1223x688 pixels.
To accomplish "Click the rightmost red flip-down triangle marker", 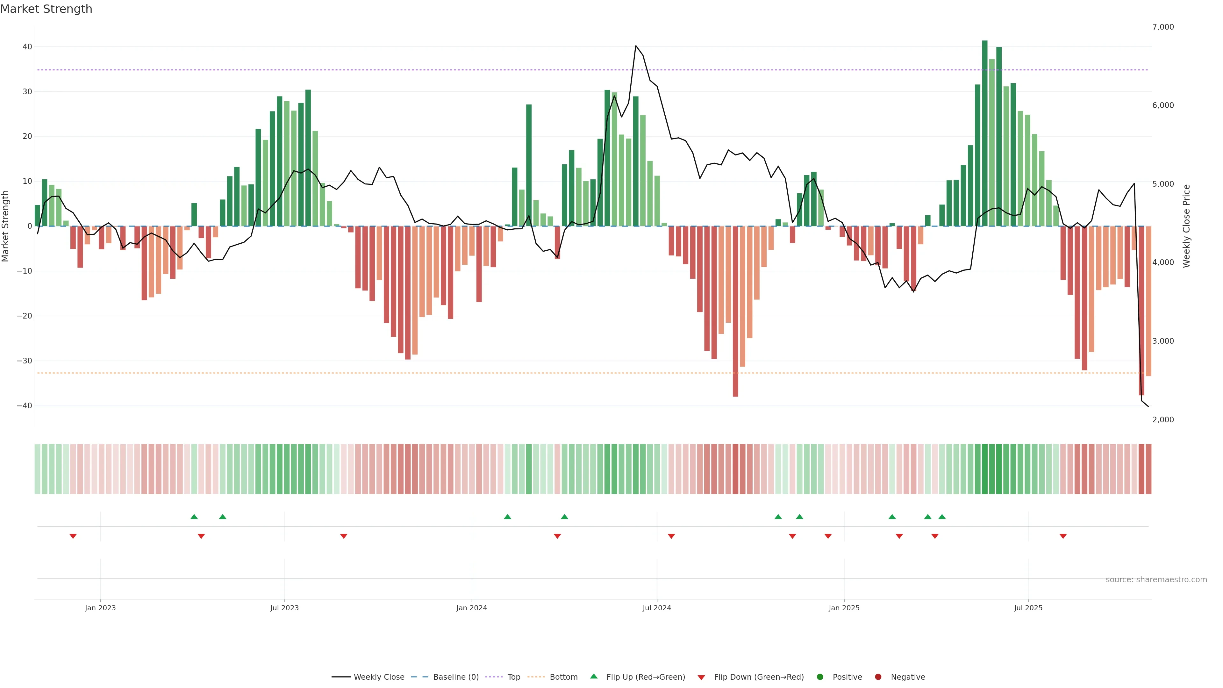I will point(1063,536).
